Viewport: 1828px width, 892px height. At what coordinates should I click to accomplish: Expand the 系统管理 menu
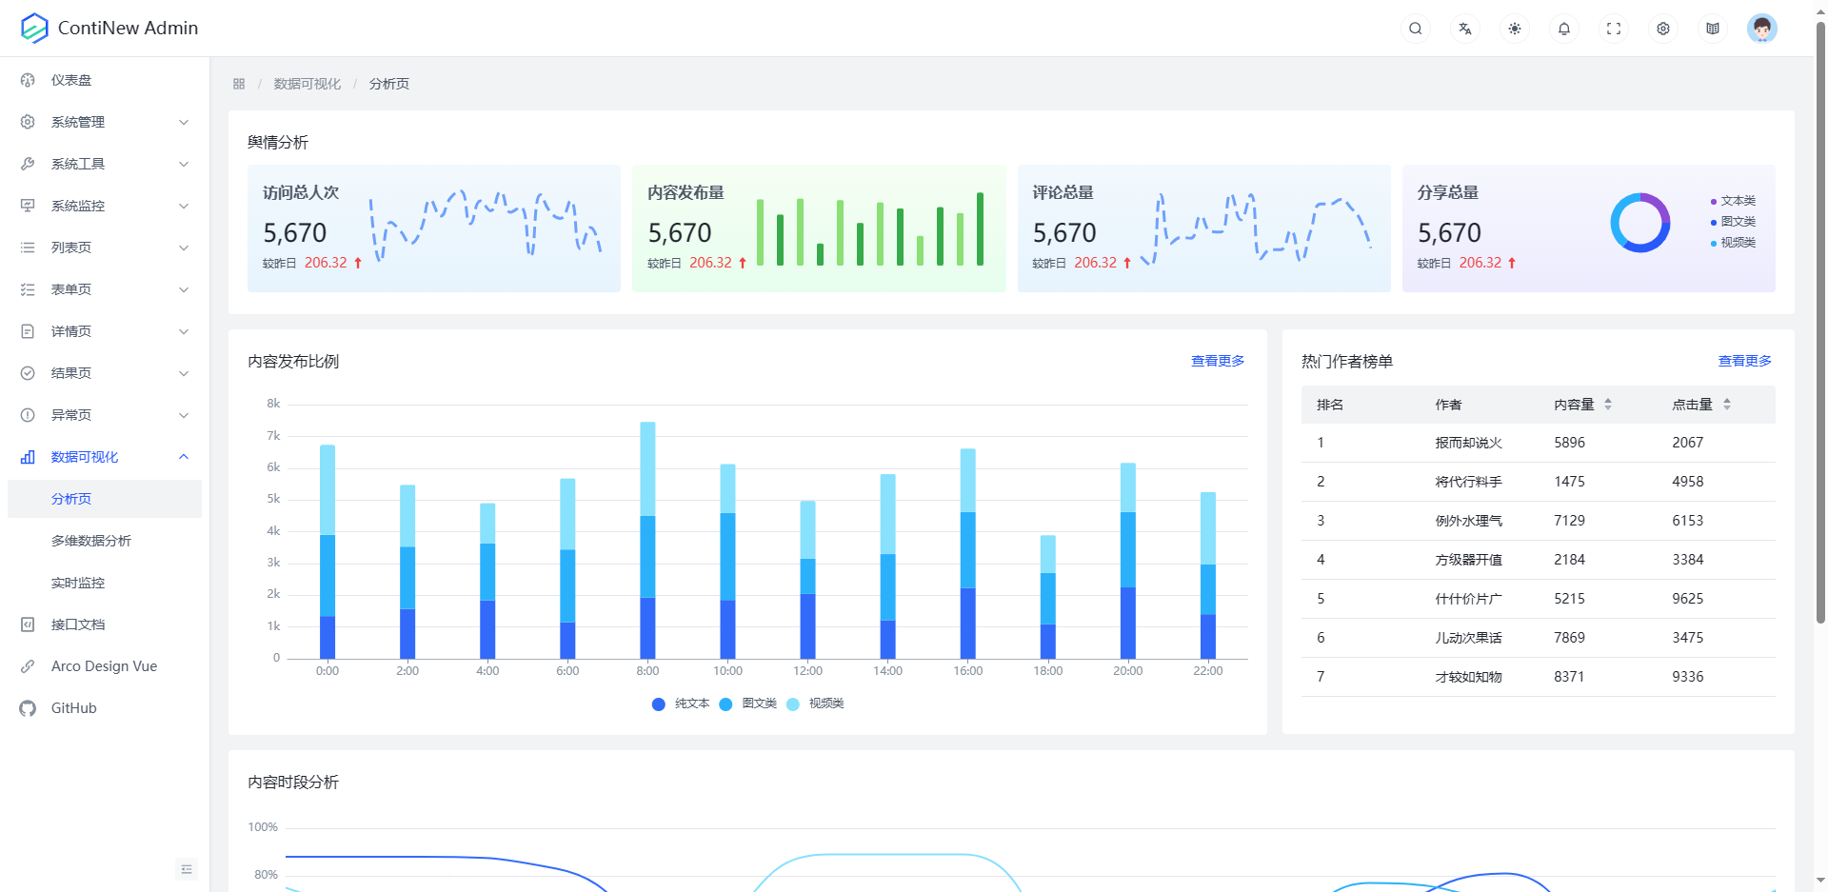pyautogui.click(x=105, y=122)
